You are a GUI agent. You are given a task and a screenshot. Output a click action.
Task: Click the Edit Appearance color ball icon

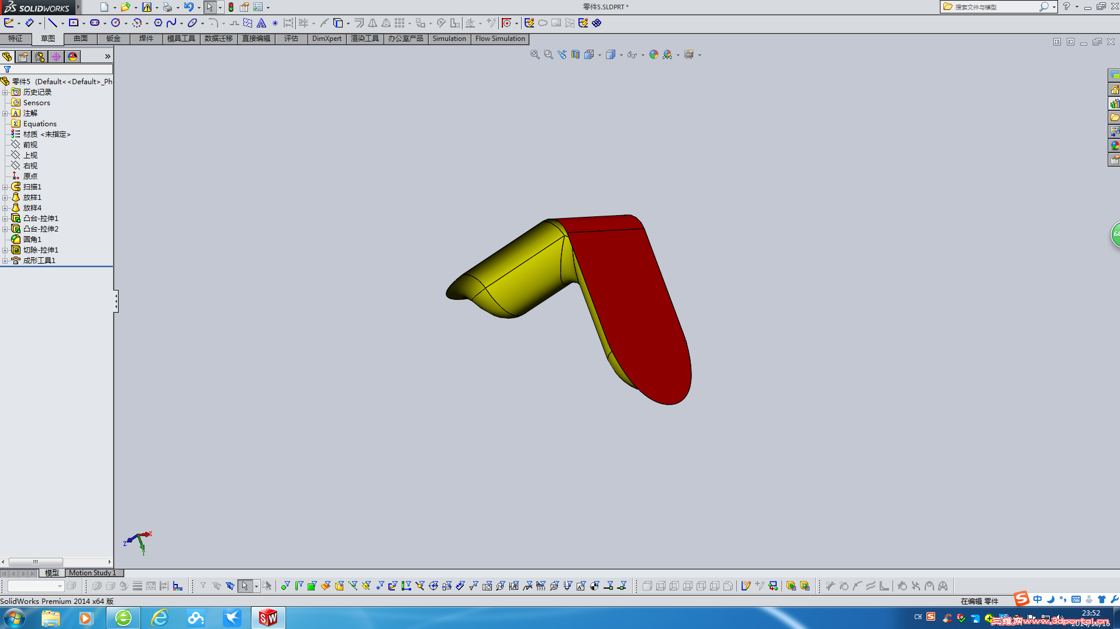tap(654, 54)
